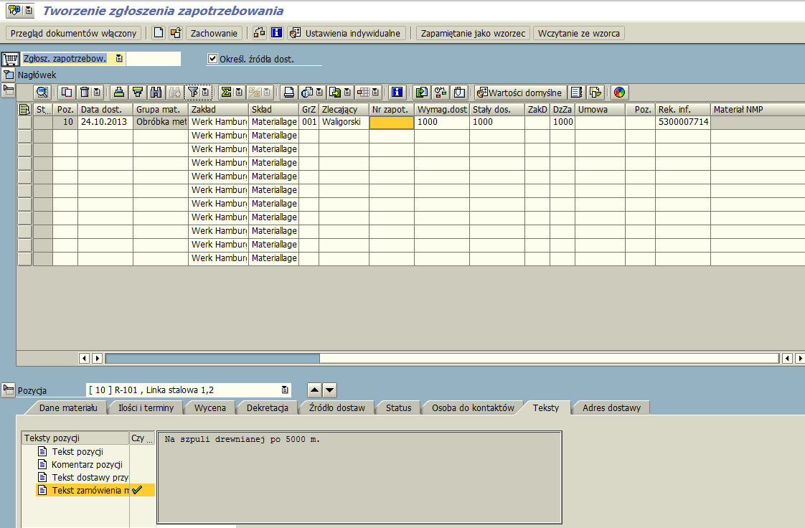
Task: Click the green assign source icon
Action: tap(421, 93)
